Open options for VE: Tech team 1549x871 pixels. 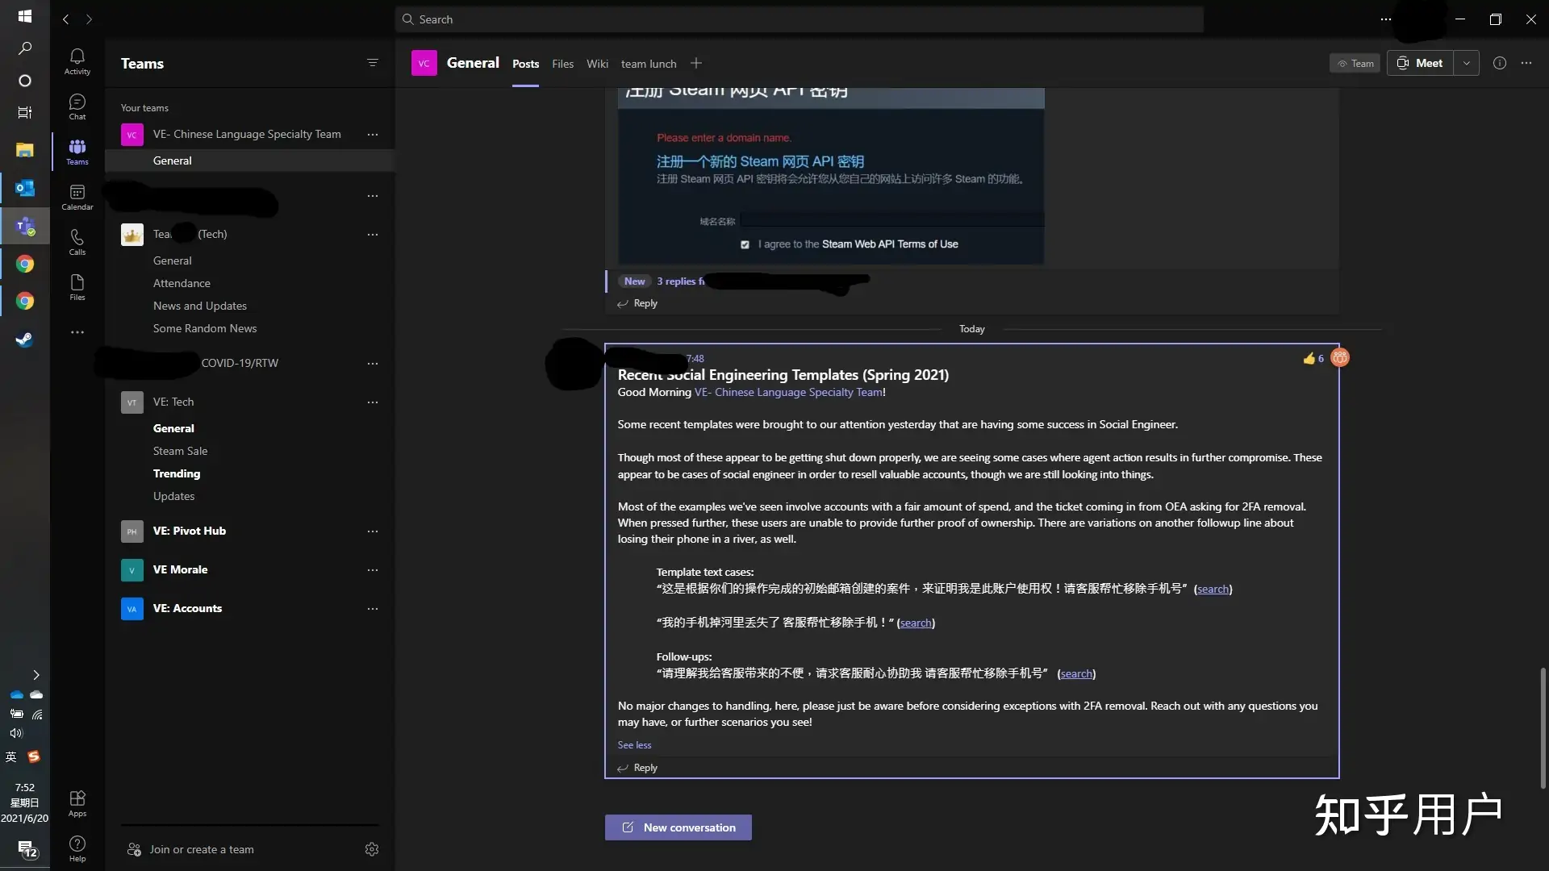tap(372, 402)
